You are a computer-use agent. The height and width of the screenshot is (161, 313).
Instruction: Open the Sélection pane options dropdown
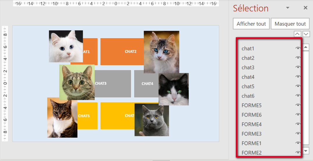(x=288, y=8)
